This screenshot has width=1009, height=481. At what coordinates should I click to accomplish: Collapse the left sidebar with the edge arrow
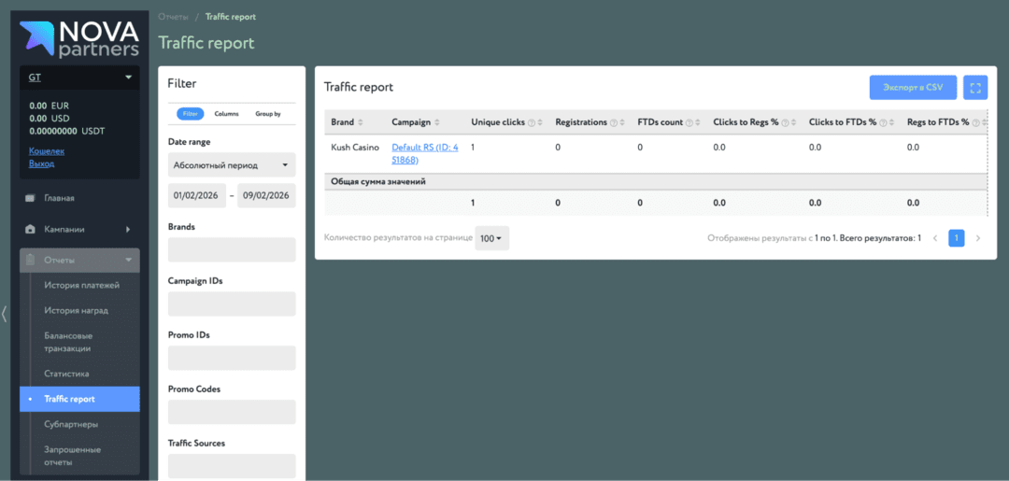pyautogui.click(x=5, y=314)
